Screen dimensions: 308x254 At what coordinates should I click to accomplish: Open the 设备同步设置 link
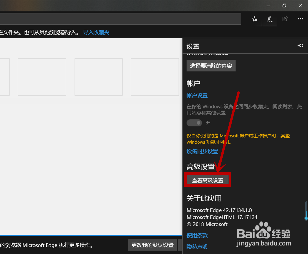pyautogui.click(x=202, y=151)
